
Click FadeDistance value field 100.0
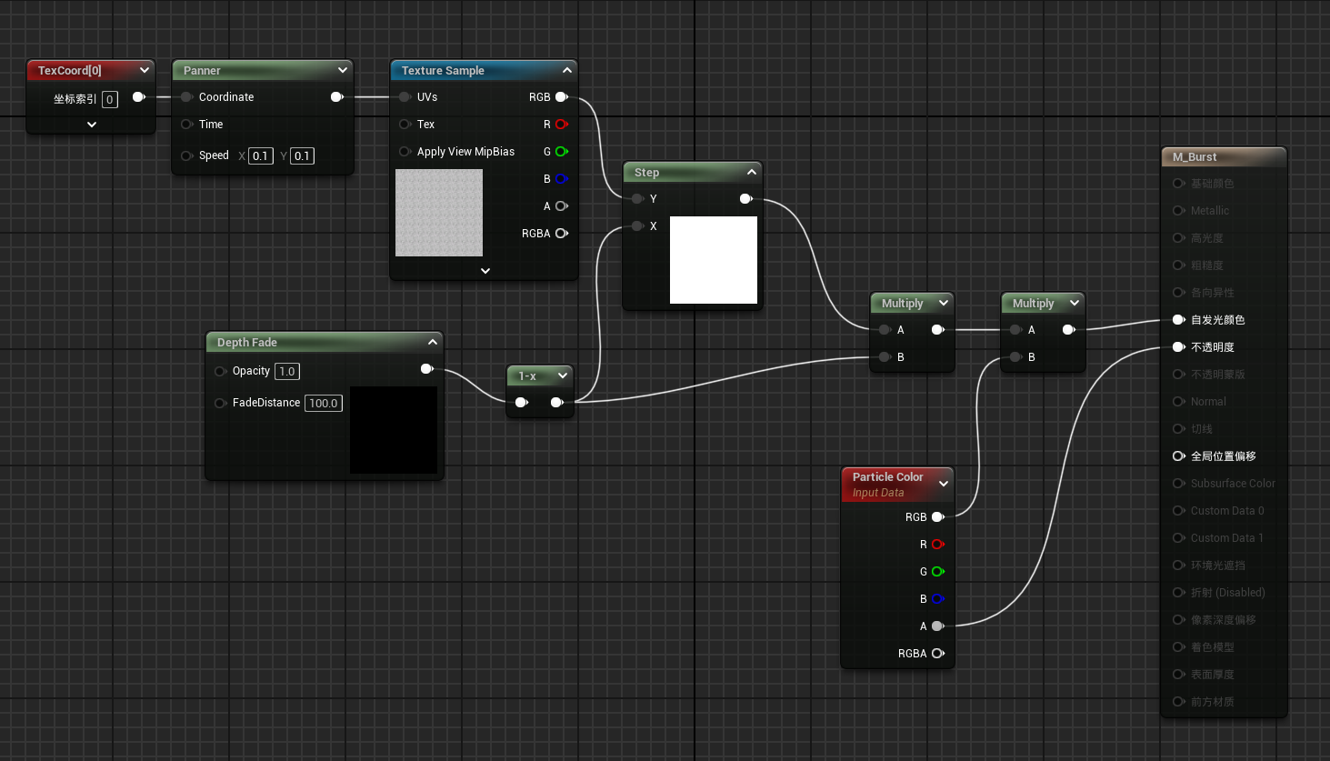coord(324,403)
